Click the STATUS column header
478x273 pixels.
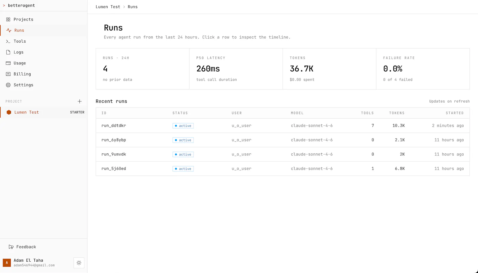(x=180, y=113)
